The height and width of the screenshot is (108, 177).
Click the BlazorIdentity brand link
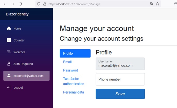click(x=17, y=14)
